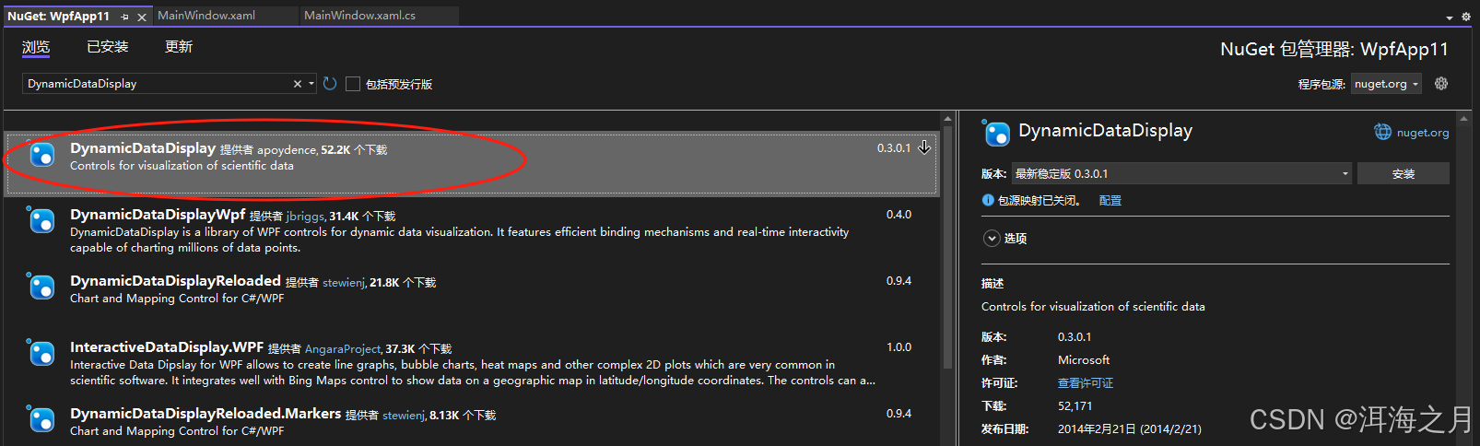Switch to the 浏览 tab
Screen dimensions: 1480x446
[x=36, y=47]
